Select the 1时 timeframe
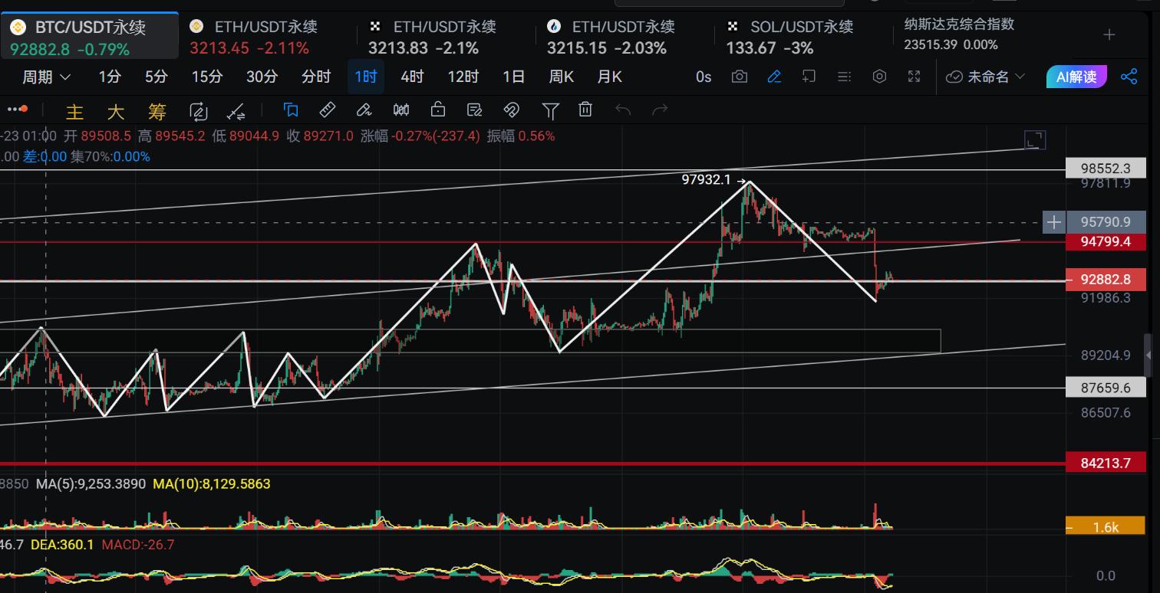Screen dimensions: 1160x593 click(366, 77)
